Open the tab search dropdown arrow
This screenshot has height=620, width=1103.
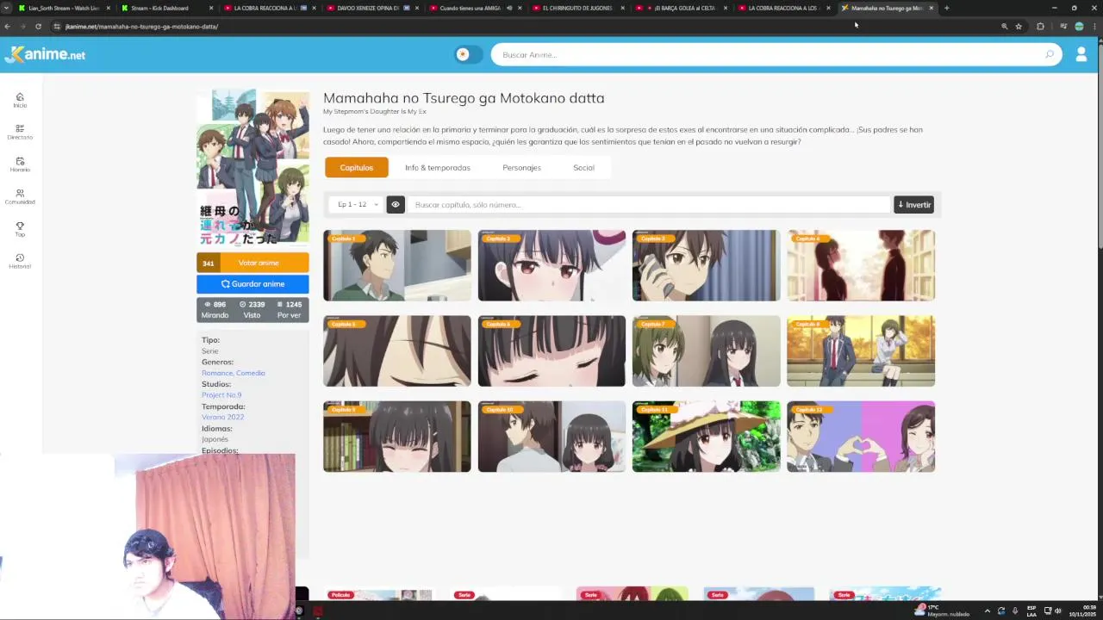point(7,8)
